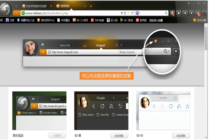This screenshot has width=212, height=140.
Task: Open the 爱淘宝 bookmark
Action: (x=141, y=20)
